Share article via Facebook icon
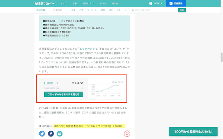The image size is (223, 139). 51,133
